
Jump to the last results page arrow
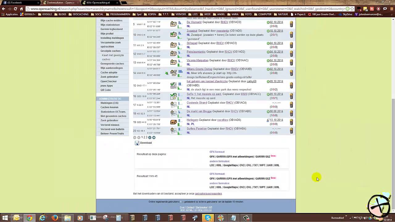tap(154, 138)
